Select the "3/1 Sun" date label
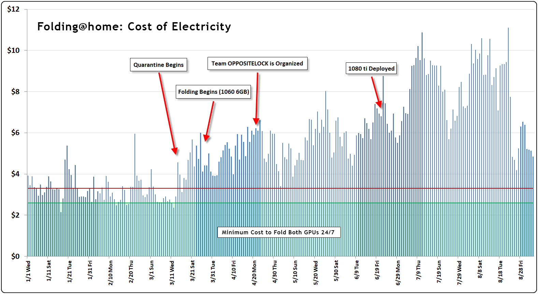The image size is (538, 294). (152, 270)
